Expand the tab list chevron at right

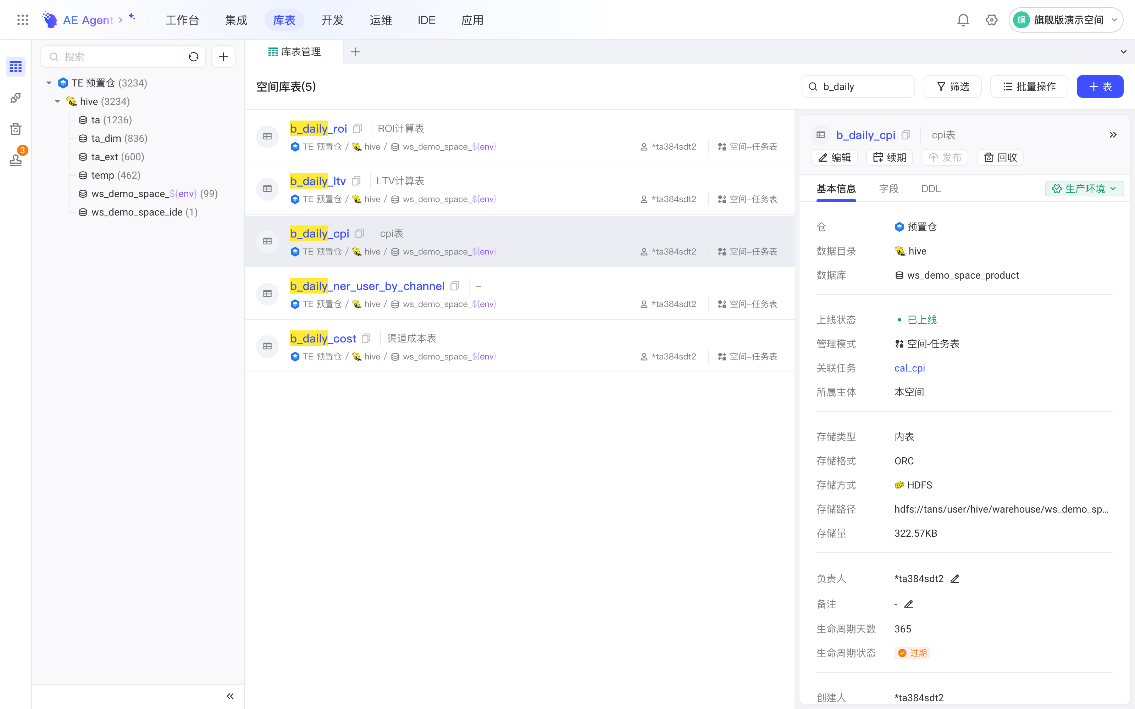1123,52
